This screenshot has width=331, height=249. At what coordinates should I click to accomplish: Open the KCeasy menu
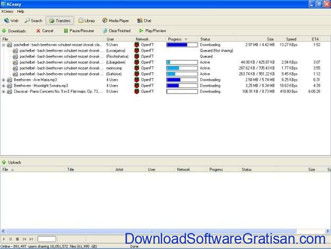click(x=7, y=12)
